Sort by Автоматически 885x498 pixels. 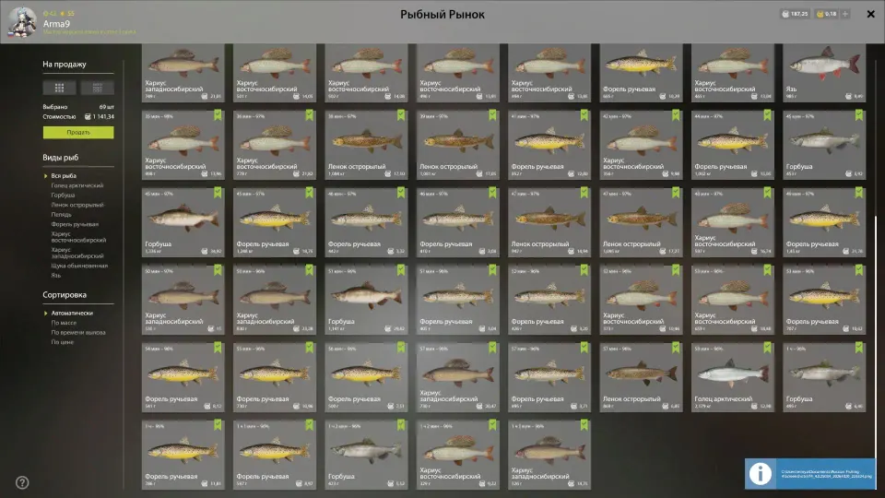(72, 313)
